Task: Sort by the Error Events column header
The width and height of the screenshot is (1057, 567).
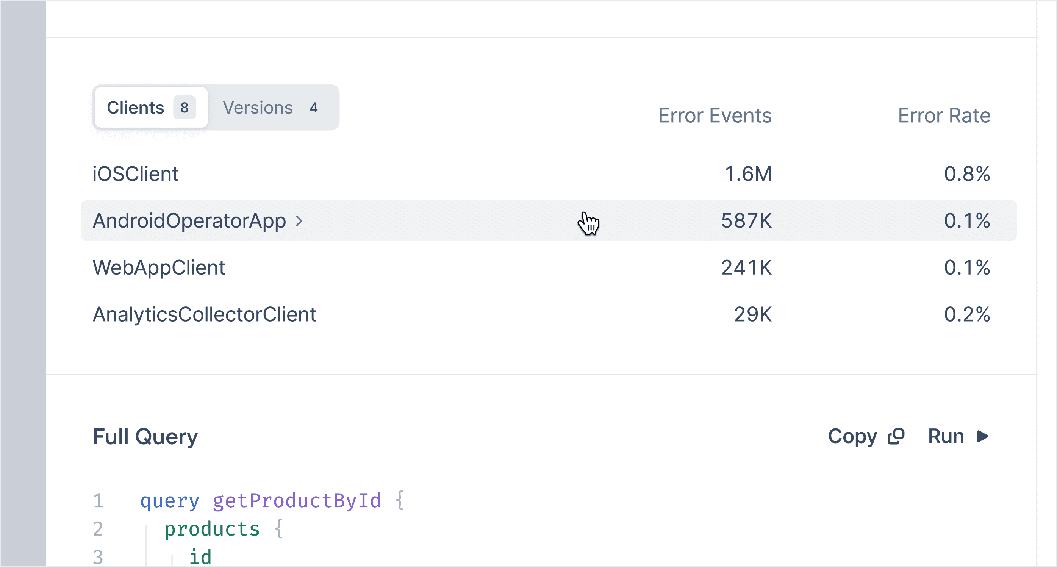Action: tap(715, 116)
